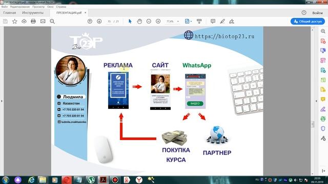Click the vertical scrollbar thumb
328x184 pixels.
[313, 124]
